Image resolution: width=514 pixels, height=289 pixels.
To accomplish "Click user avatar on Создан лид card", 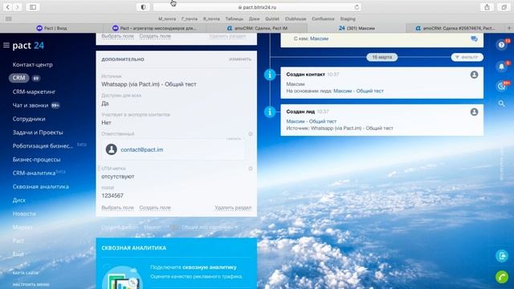I will (474, 112).
